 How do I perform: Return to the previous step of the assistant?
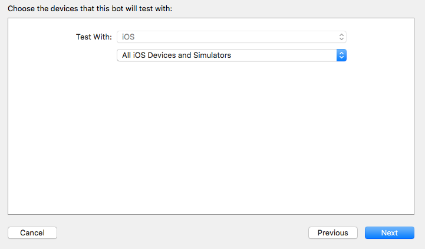tap(332, 232)
